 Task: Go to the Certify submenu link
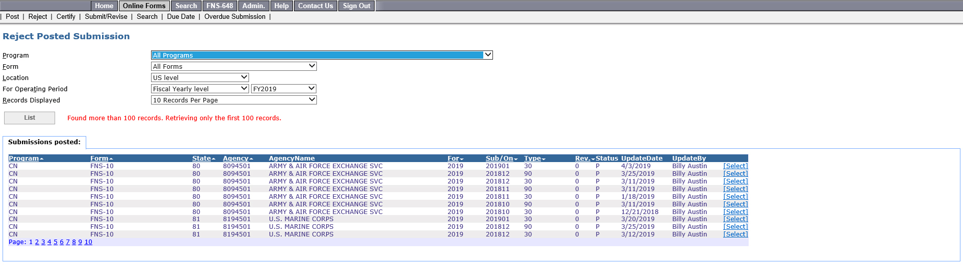click(66, 16)
